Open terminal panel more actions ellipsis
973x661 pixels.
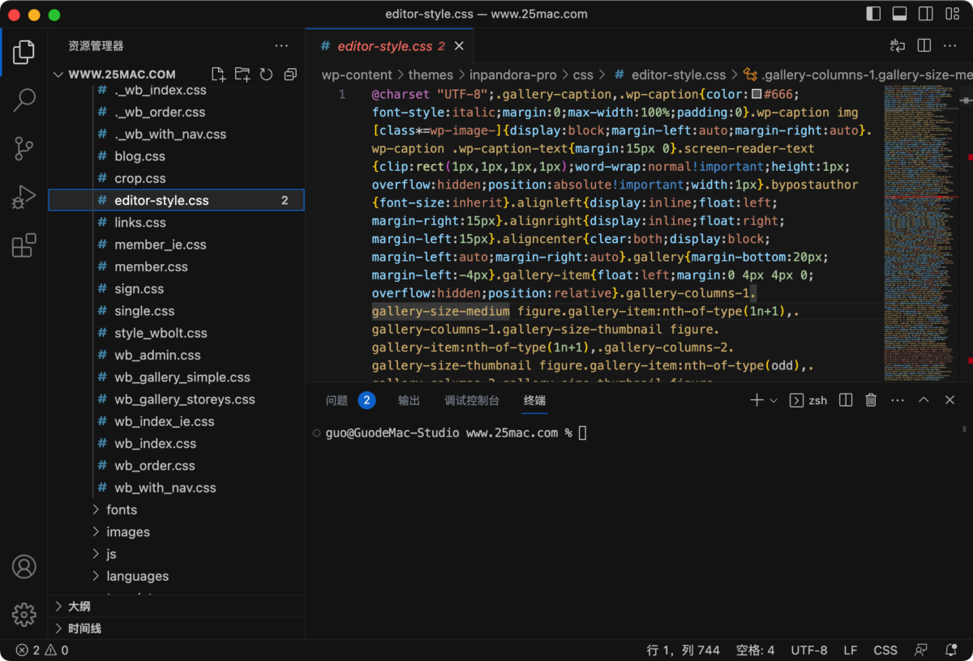[898, 400]
